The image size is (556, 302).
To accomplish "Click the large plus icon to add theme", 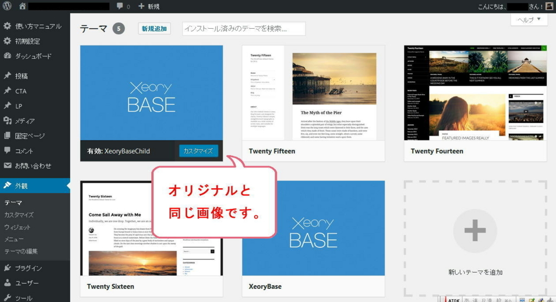I will 475,230.
